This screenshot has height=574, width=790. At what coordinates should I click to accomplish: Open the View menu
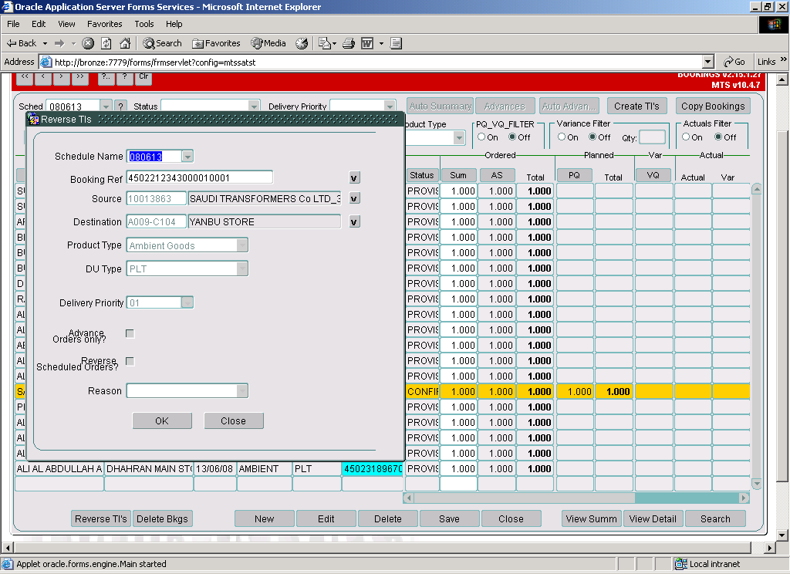click(66, 24)
